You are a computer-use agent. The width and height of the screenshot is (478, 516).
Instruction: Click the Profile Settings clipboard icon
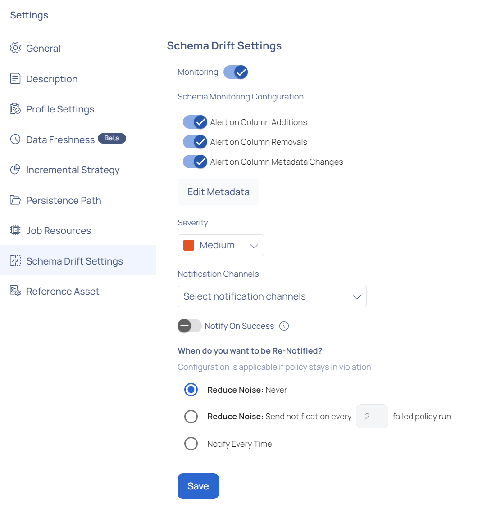coord(15,109)
